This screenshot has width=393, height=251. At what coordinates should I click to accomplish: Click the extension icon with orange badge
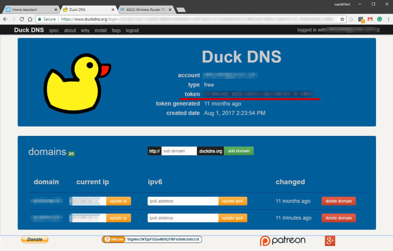361,19
